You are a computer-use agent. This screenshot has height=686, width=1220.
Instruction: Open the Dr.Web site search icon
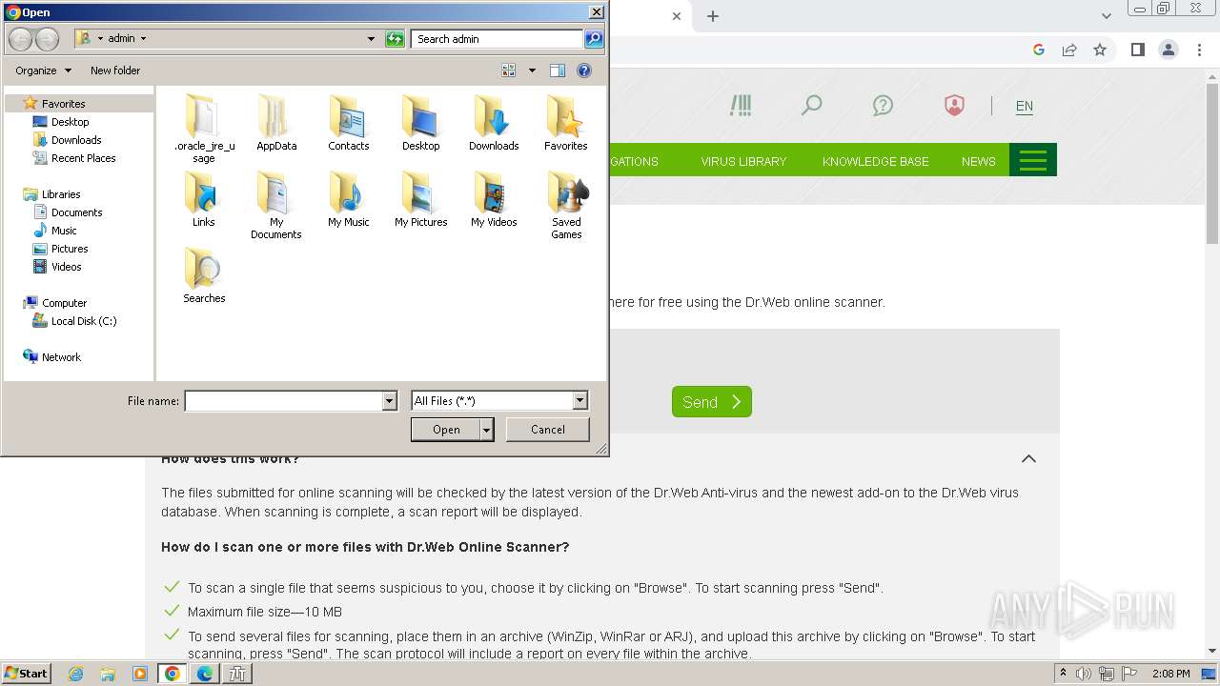pyautogui.click(x=811, y=105)
